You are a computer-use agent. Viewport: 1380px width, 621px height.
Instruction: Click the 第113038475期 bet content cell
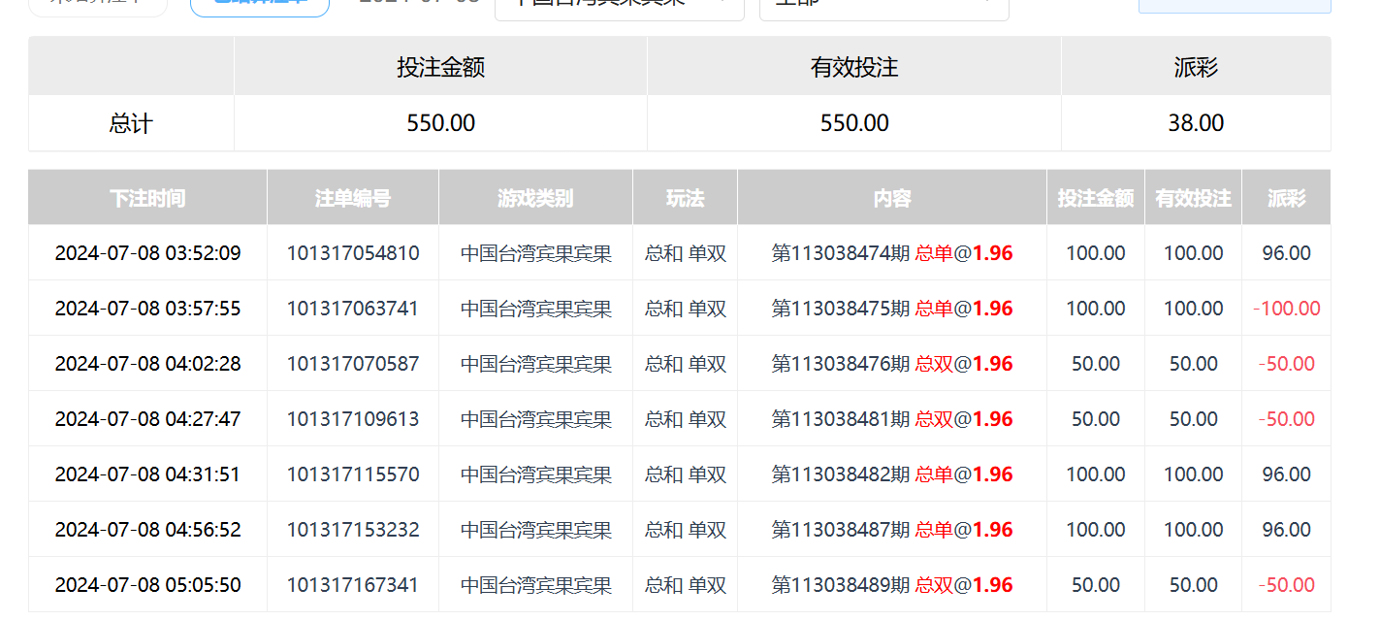click(x=891, y=309)
